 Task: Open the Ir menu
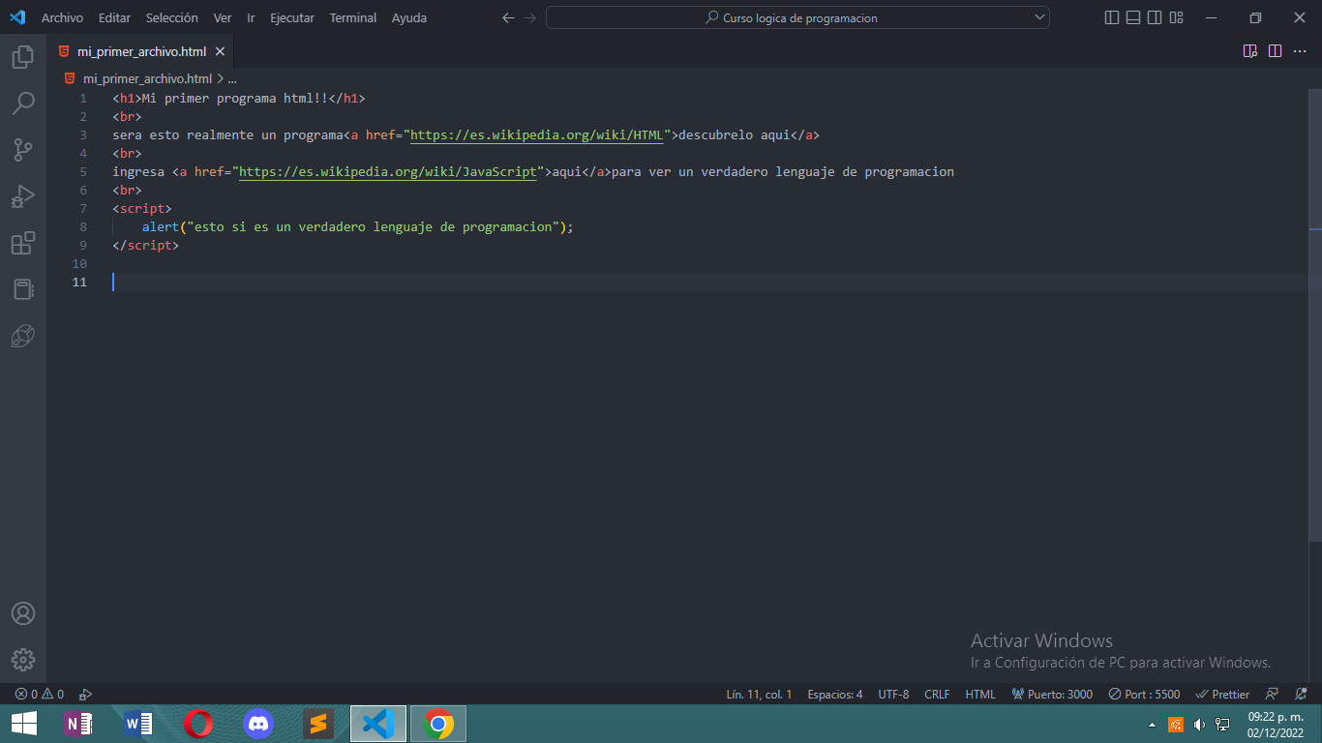(251, 17)
